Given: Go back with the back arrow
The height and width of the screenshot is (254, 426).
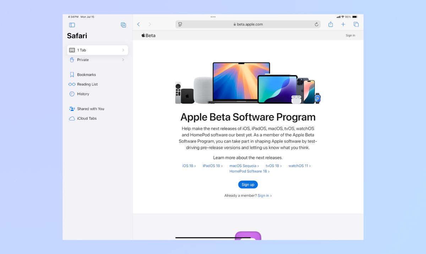Looking at the screenshot, I should (138, 24).
